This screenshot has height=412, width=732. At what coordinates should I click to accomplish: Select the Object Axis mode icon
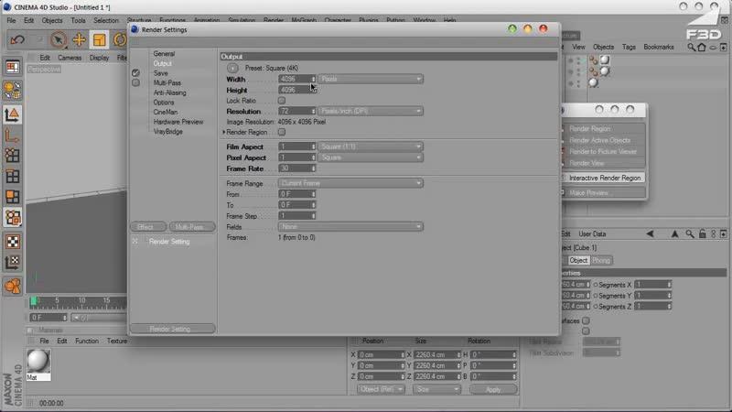[x=13, y=136]
